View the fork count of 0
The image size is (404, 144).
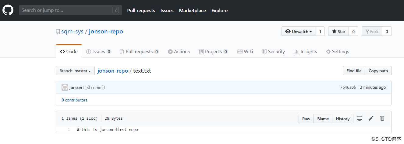(387, 31)
